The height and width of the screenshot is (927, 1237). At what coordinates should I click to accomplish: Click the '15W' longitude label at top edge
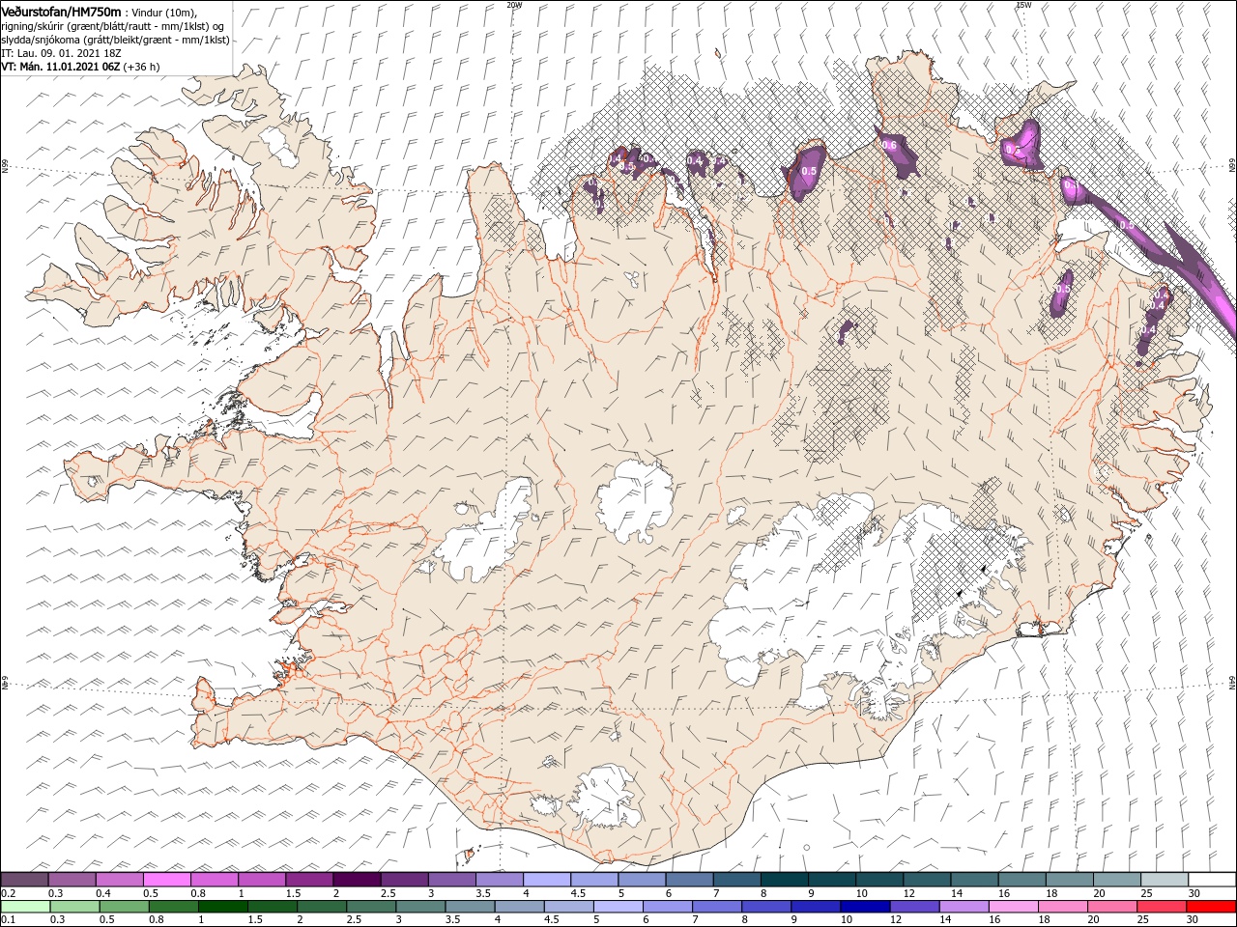[x=1023, y=5]
